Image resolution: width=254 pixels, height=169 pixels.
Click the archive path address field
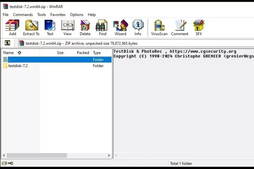point(136,43)
